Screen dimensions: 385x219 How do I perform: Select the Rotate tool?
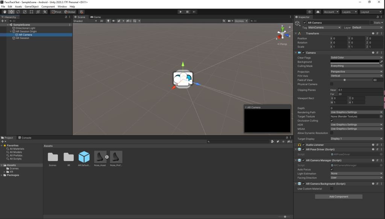(18, 12)
